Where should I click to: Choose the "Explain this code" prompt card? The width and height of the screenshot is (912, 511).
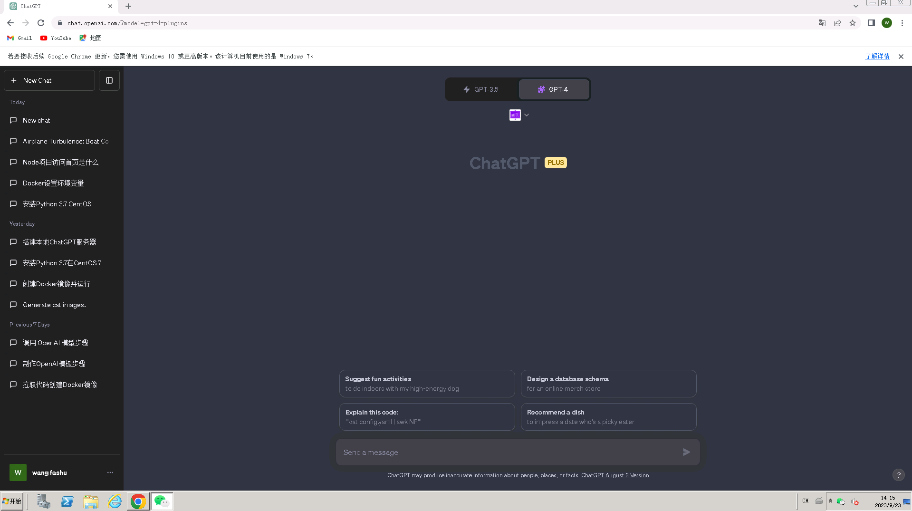(x=427, y=417)
